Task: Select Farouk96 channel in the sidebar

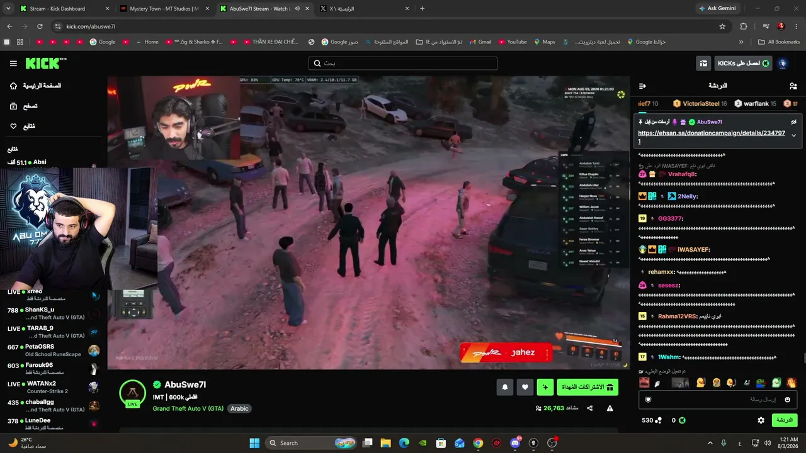Action: (x=54, y=369)
